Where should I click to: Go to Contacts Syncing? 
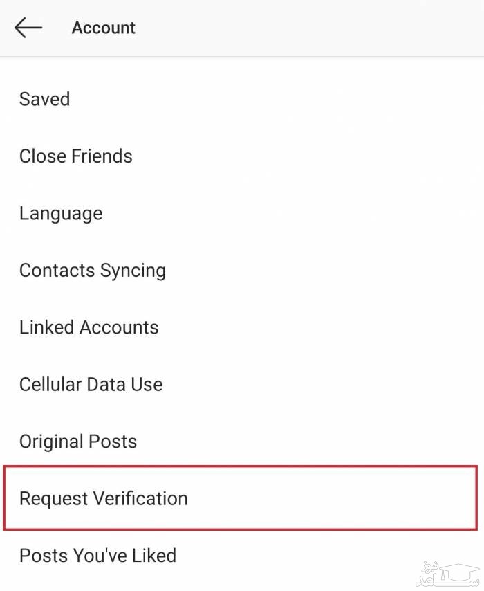93,271
